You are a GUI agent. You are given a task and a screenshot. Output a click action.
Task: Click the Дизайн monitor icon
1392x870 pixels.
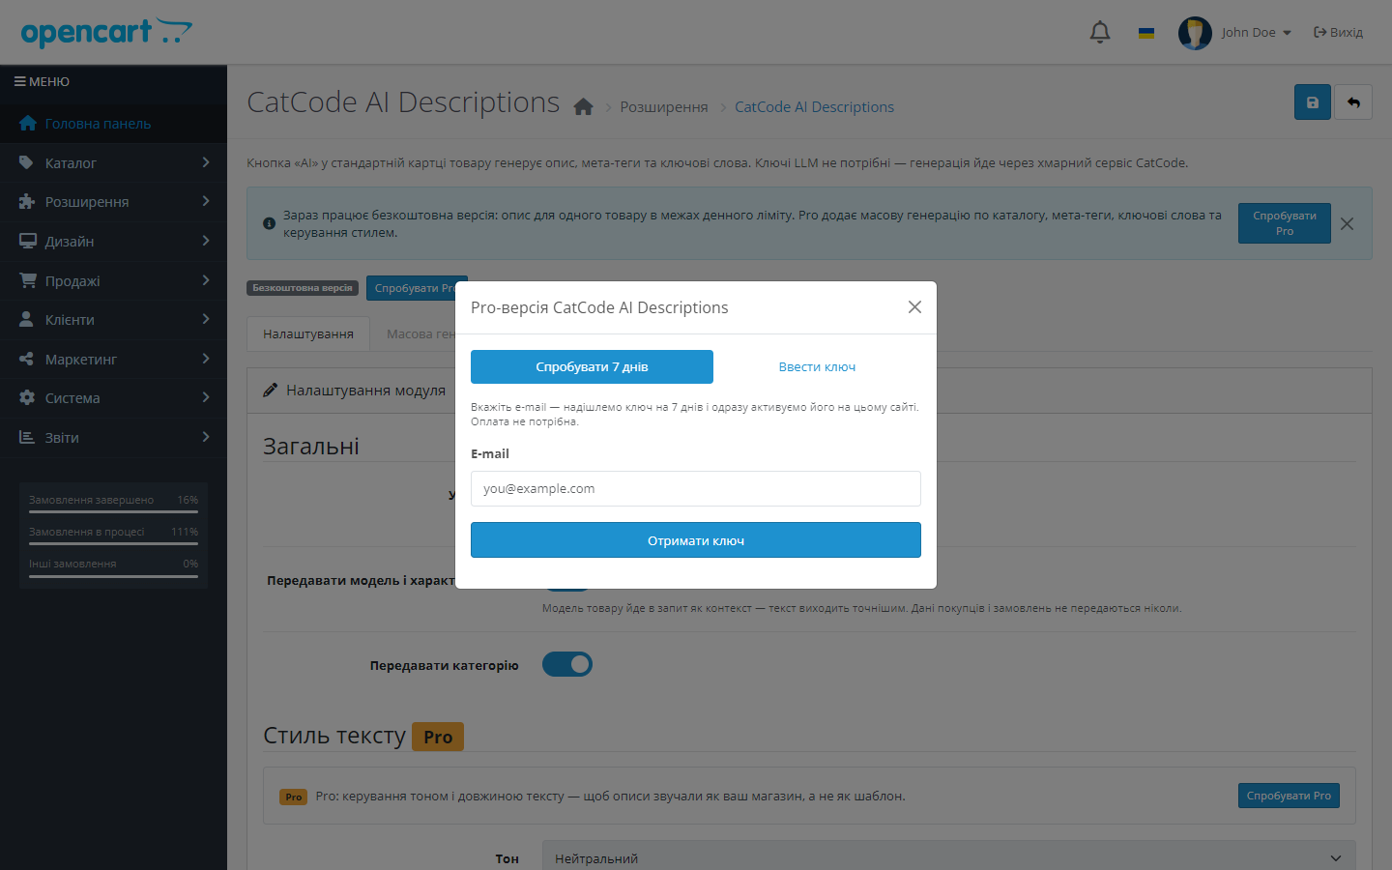pyautogui.click(x=27, y=242)
